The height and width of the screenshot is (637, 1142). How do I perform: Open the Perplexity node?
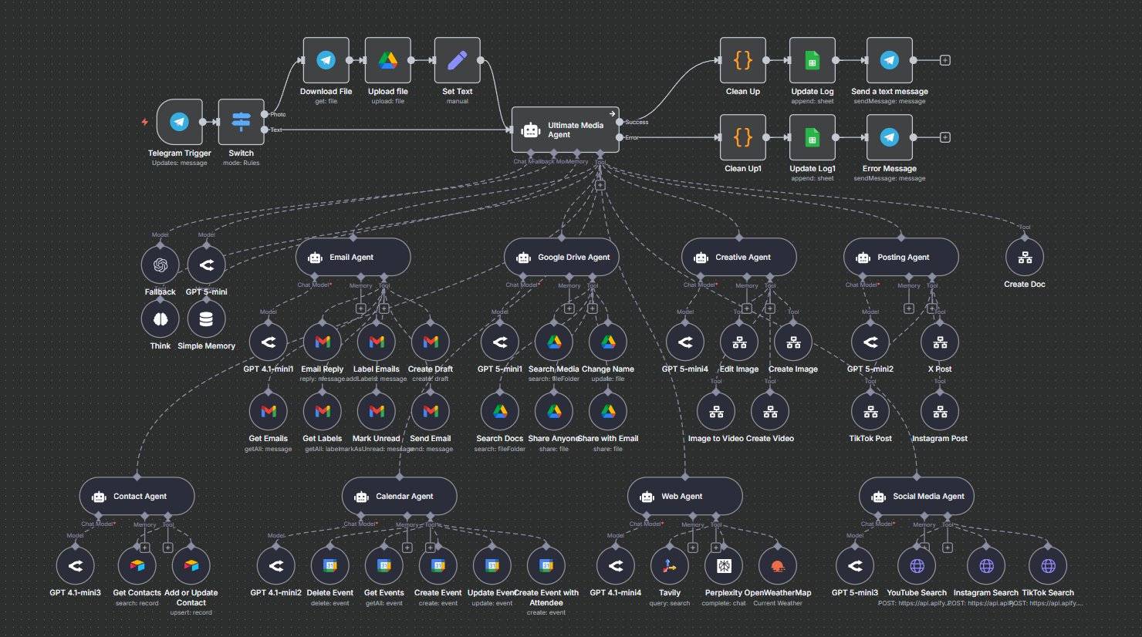[x=724, y=565]
